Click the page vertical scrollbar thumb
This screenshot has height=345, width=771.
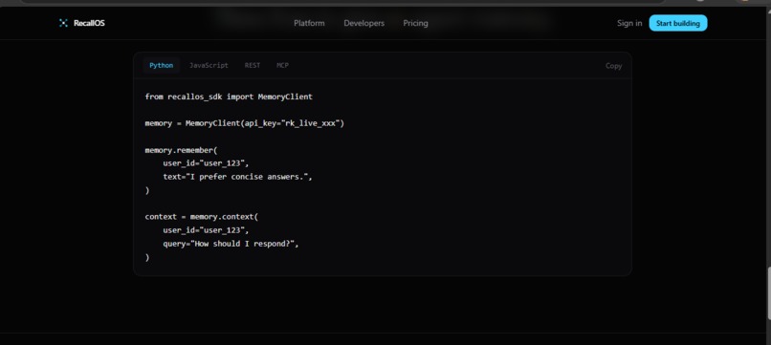point(768,292)
